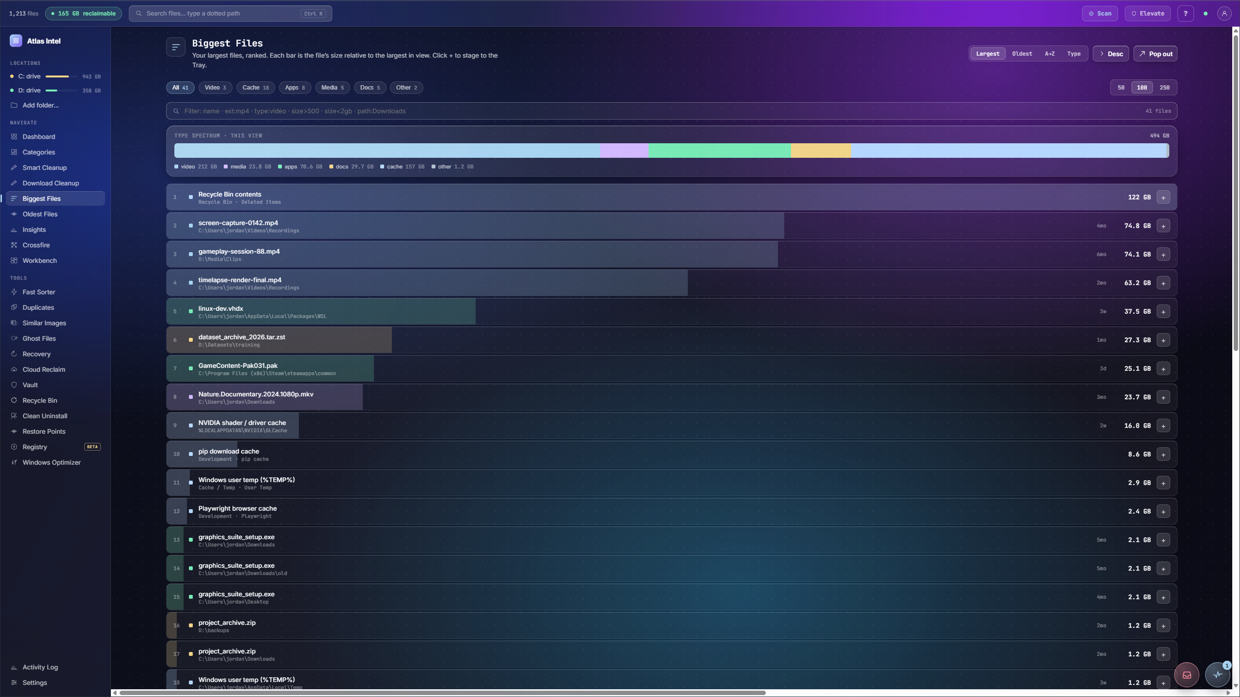The image size is (1240, 697).
Task: Click the green apps segment of Type Spectrum
Action: coord(720,151)
